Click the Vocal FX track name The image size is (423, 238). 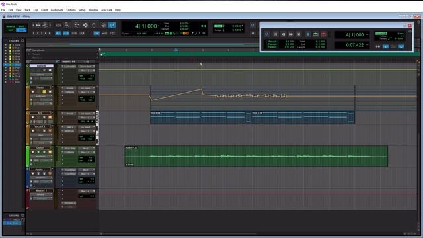click(40, 126)
